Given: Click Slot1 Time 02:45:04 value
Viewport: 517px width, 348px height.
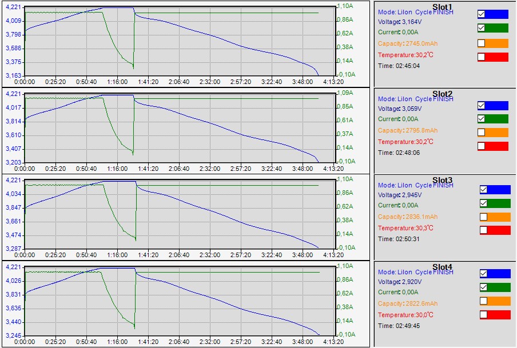Looking at the screenshot, I should point(399,66).
